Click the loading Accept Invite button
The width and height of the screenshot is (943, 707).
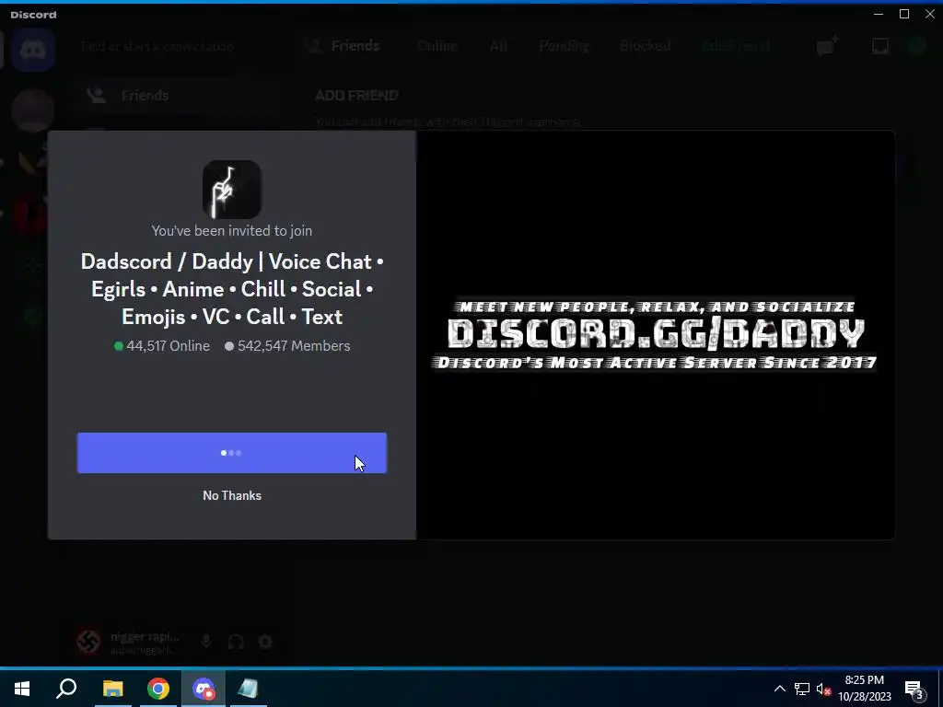coord(231,453)
